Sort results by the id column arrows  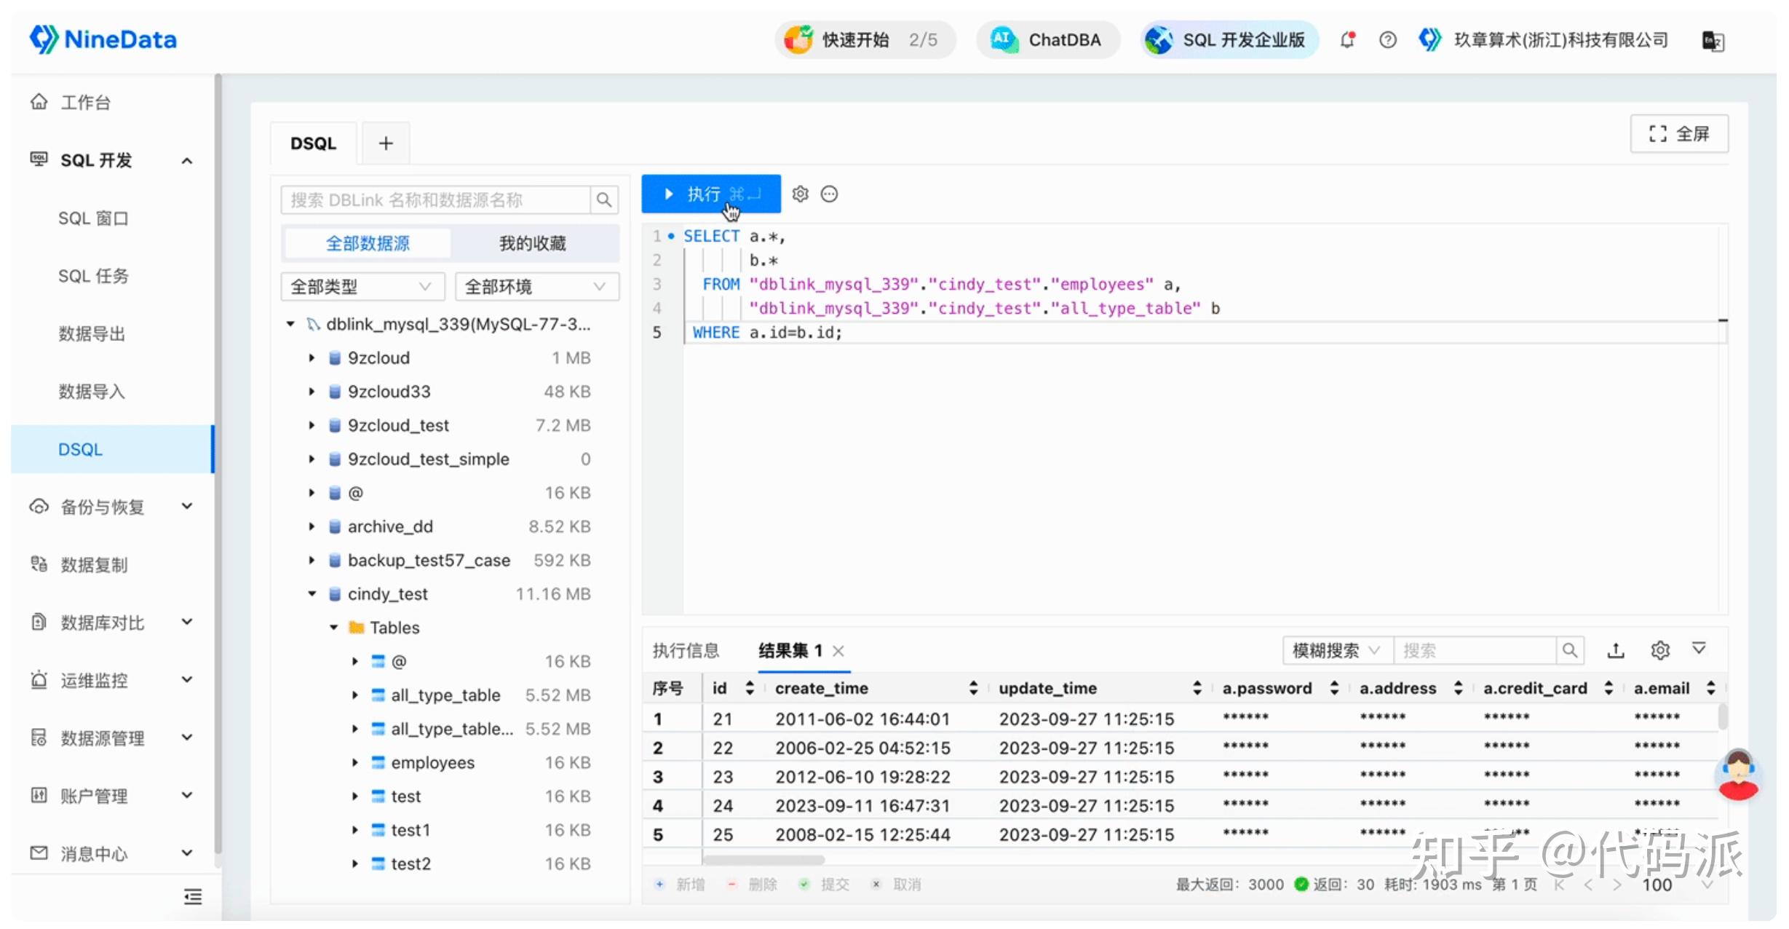pos(749,687)
